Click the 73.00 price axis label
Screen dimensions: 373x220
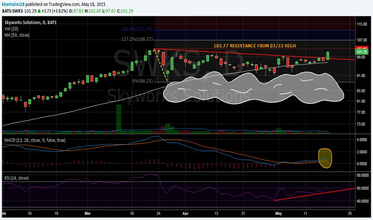[x=361, y=124]
